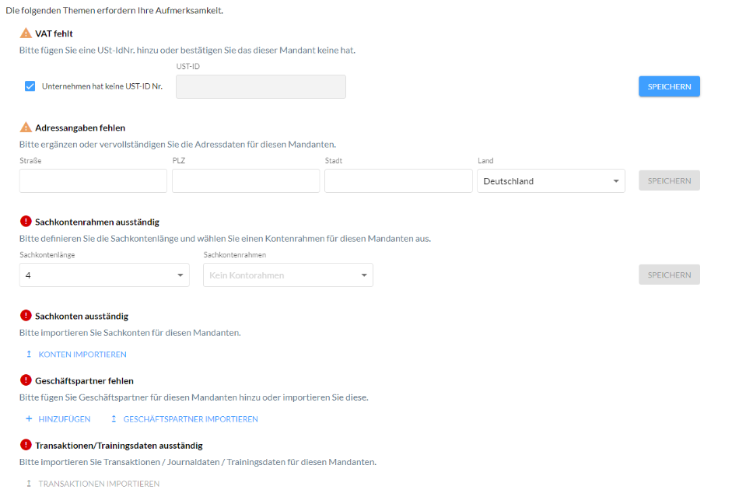Click the red error icon beside Sachkonten ausständig
This screenshot has width=732, height=490.
(26, 316)
